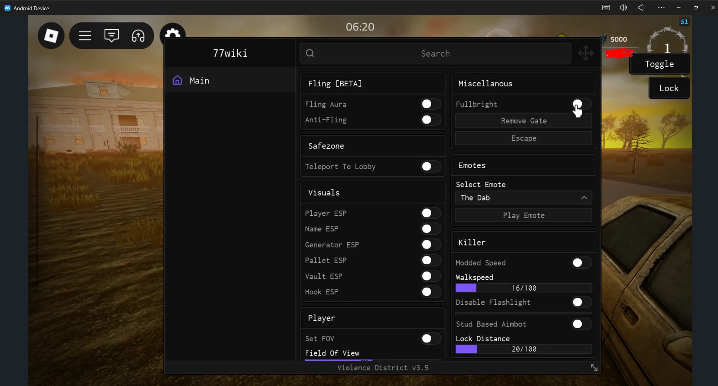This screenshot has width=718, height=386.
Task: Click the emulator volume speaker icon
Action: click(x=623, y=8)
